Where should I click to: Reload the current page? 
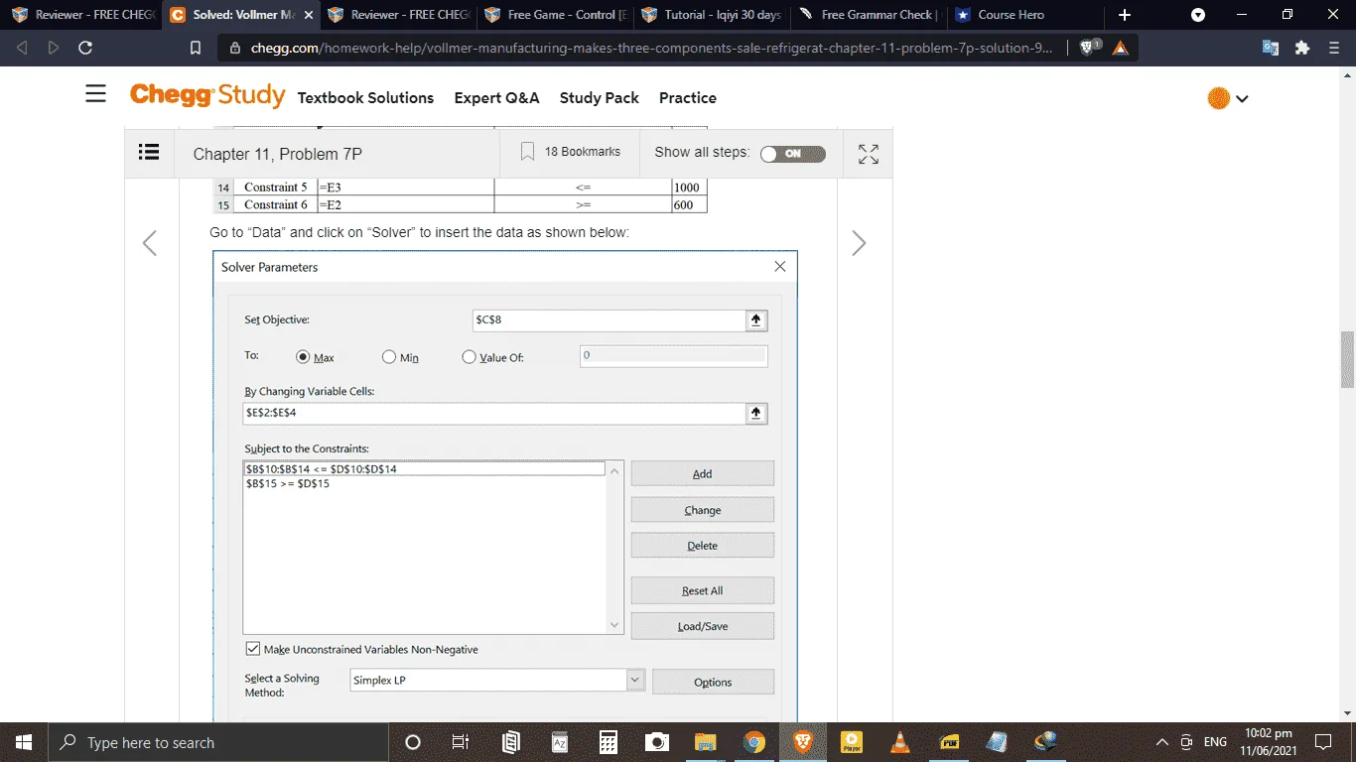85,48
